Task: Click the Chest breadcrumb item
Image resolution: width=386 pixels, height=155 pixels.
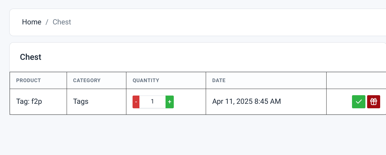Action: tap(62, 22)
